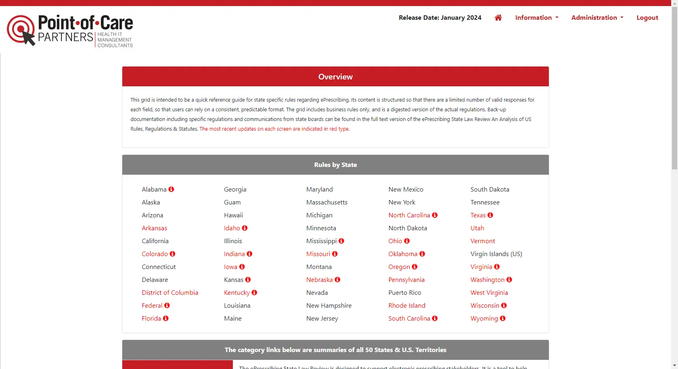678x369 pixels.
Task: Select Georgia from the state list
Action: [235, 189]
